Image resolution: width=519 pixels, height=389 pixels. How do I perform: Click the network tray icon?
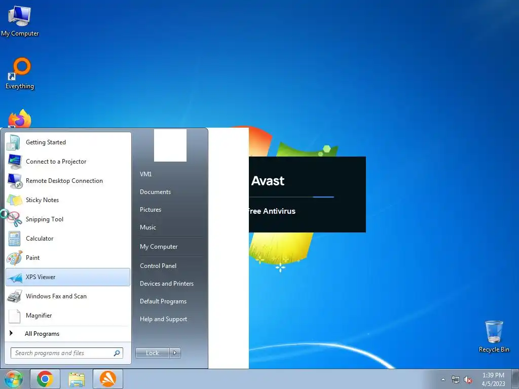[x=456, y=380]
